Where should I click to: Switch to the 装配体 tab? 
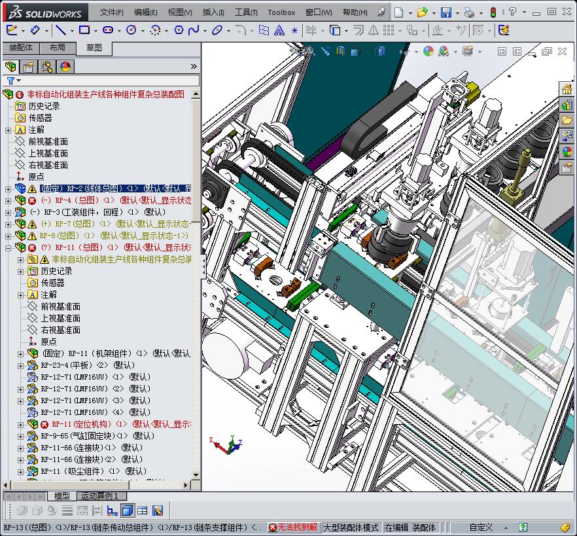tap(21, 48)
